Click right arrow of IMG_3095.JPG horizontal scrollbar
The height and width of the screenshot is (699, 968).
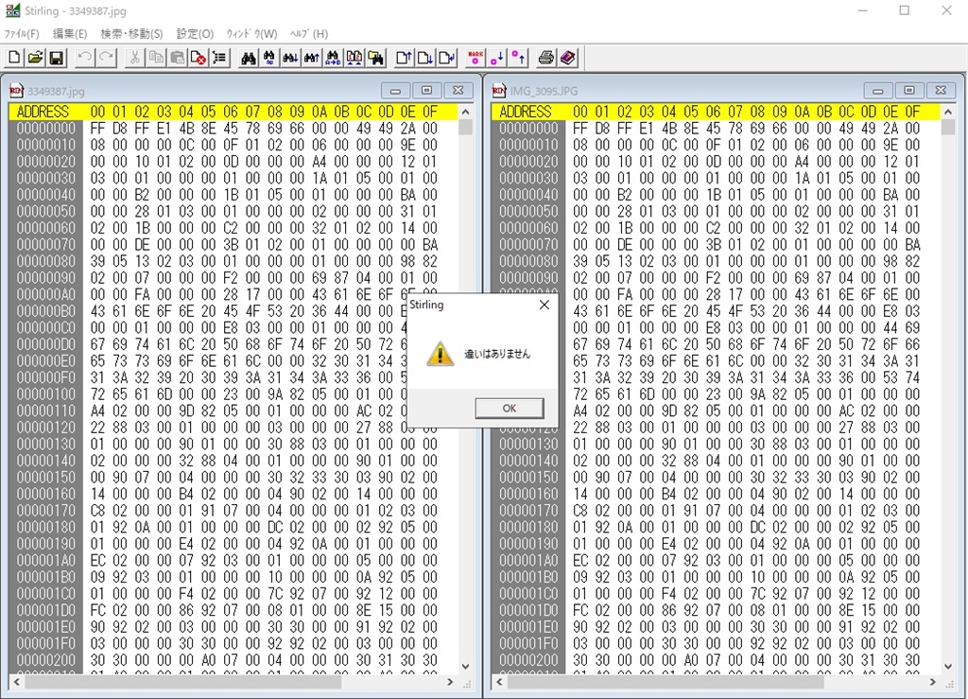[x=934, y=682]
